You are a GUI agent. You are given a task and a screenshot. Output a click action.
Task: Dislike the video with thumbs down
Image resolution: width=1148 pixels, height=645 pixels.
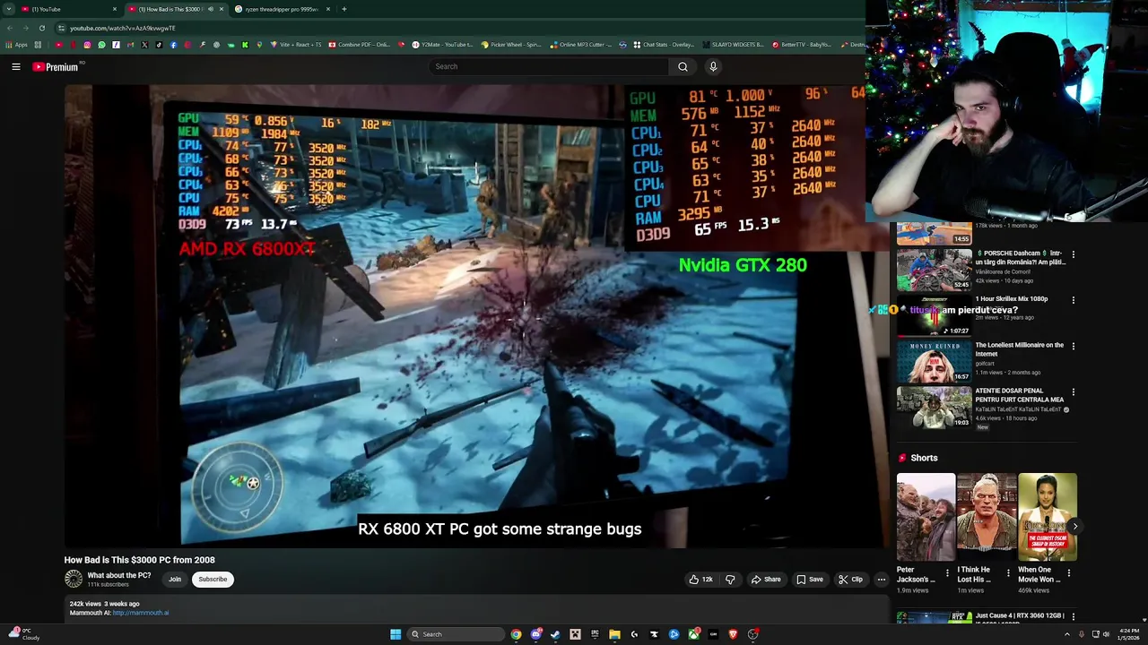[729, 580]
